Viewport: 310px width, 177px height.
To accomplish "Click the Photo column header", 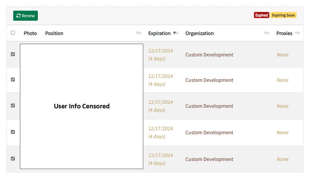I will 30,33.
